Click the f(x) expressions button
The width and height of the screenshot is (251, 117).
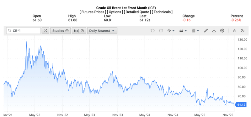click(x=79, y=30)
